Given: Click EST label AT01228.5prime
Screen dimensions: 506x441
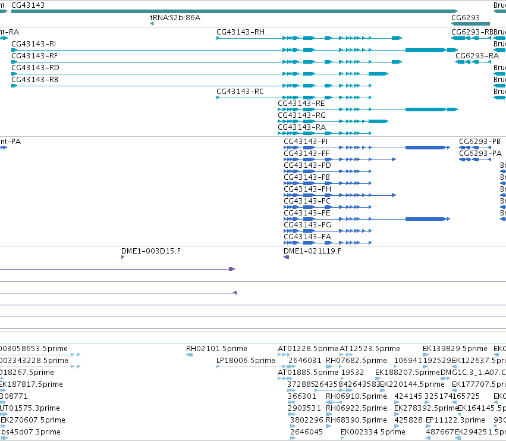Looking at the screenshot, I should [308, 349].
